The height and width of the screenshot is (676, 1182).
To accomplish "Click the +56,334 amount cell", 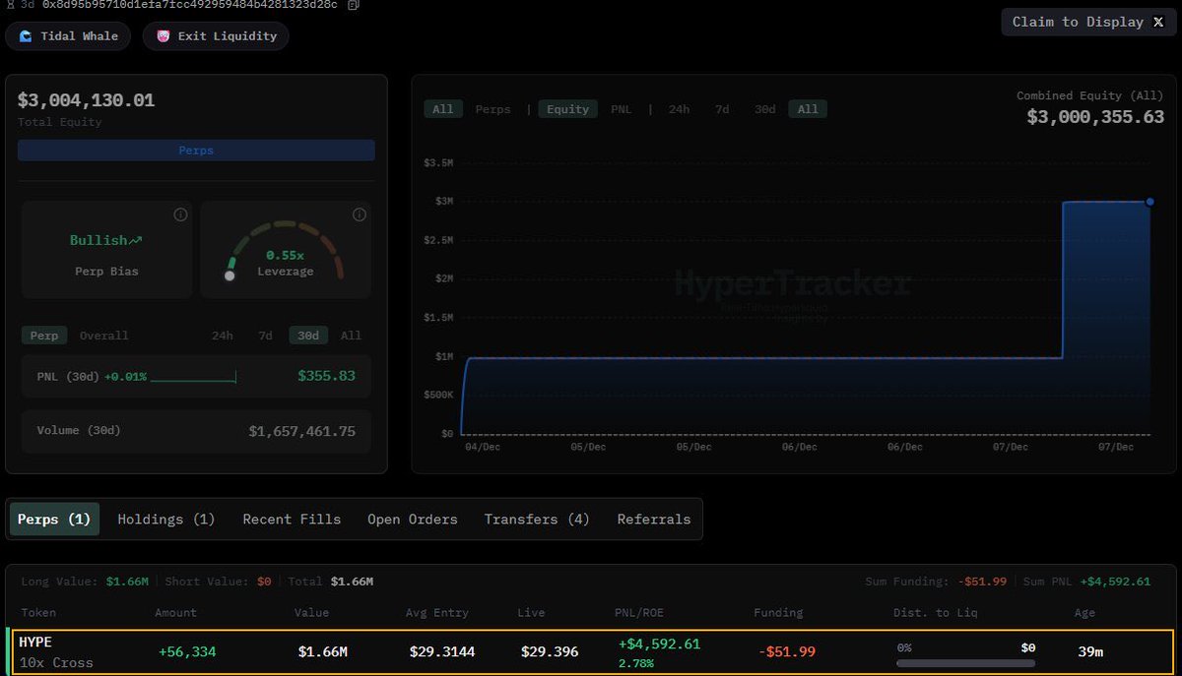I will point(187,651).
